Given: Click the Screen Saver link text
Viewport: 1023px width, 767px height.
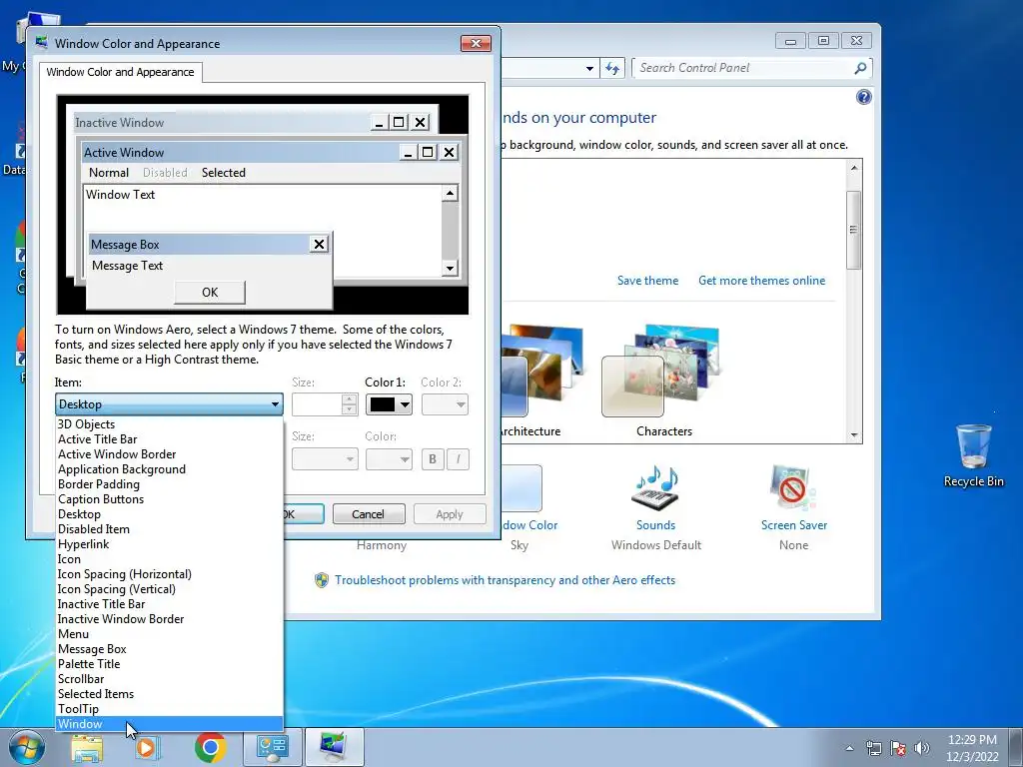Looking at the screenshot, I should 793,525.
